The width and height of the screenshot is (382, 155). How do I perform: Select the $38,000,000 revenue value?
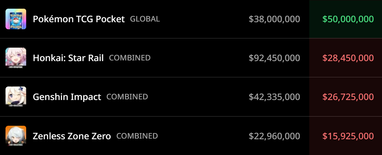(274, 19)
